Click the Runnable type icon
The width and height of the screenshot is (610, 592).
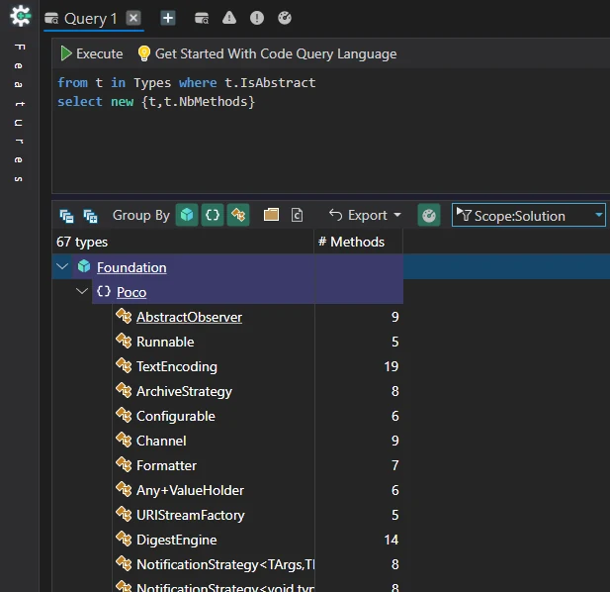124,341
